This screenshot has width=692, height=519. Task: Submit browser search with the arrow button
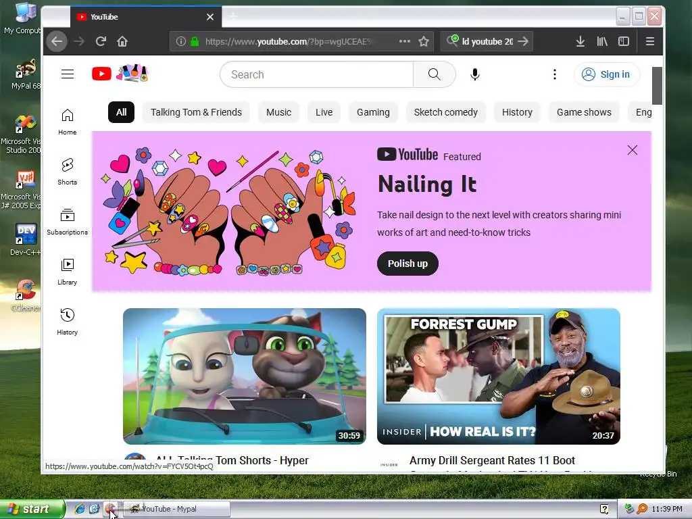point(523,41)
